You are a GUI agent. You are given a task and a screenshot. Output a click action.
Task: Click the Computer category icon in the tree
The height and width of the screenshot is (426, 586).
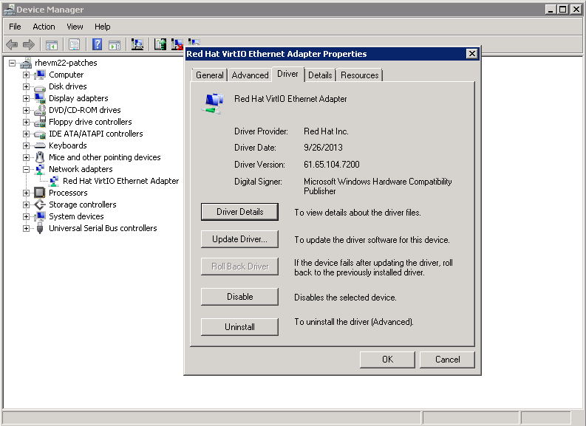[x=40, y=75]
